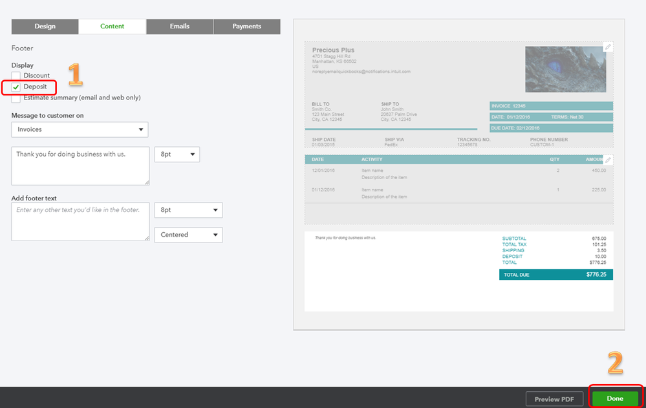Click the TOTAL TAX line in preview
646x408 pixels.
pyautogui.click(x=554, y=244)
